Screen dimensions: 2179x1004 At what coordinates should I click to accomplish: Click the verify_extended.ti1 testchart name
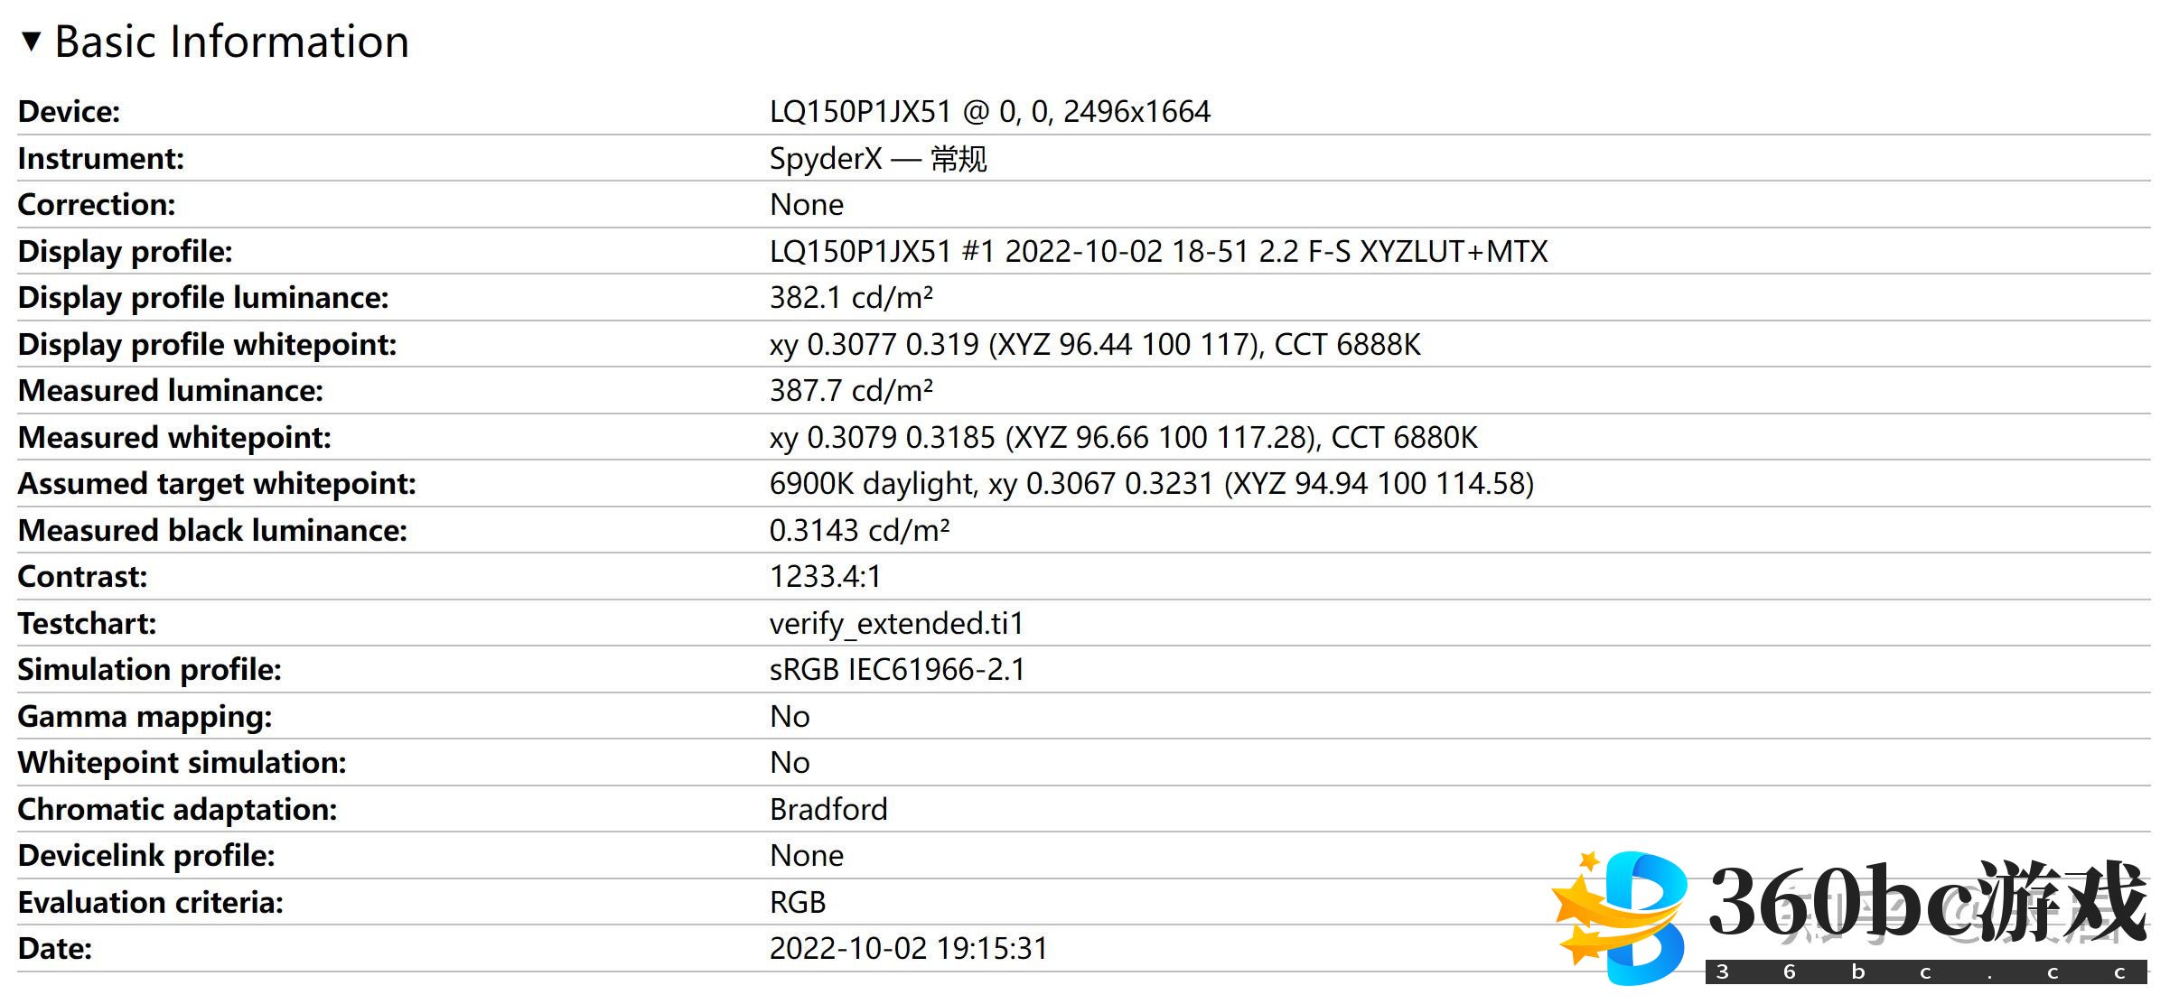coord(896,624)
